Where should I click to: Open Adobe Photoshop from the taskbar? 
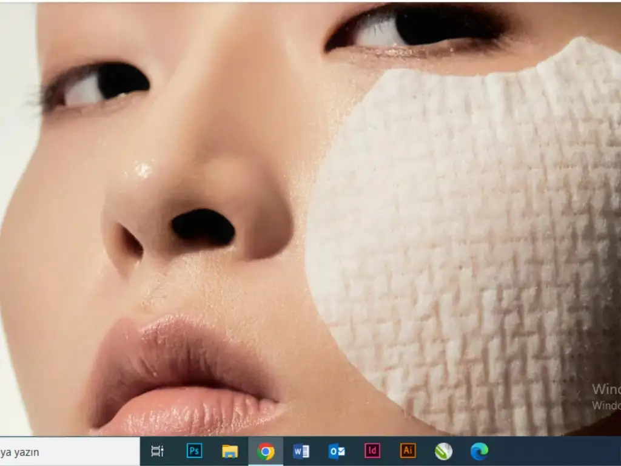[x=195, y=451]
